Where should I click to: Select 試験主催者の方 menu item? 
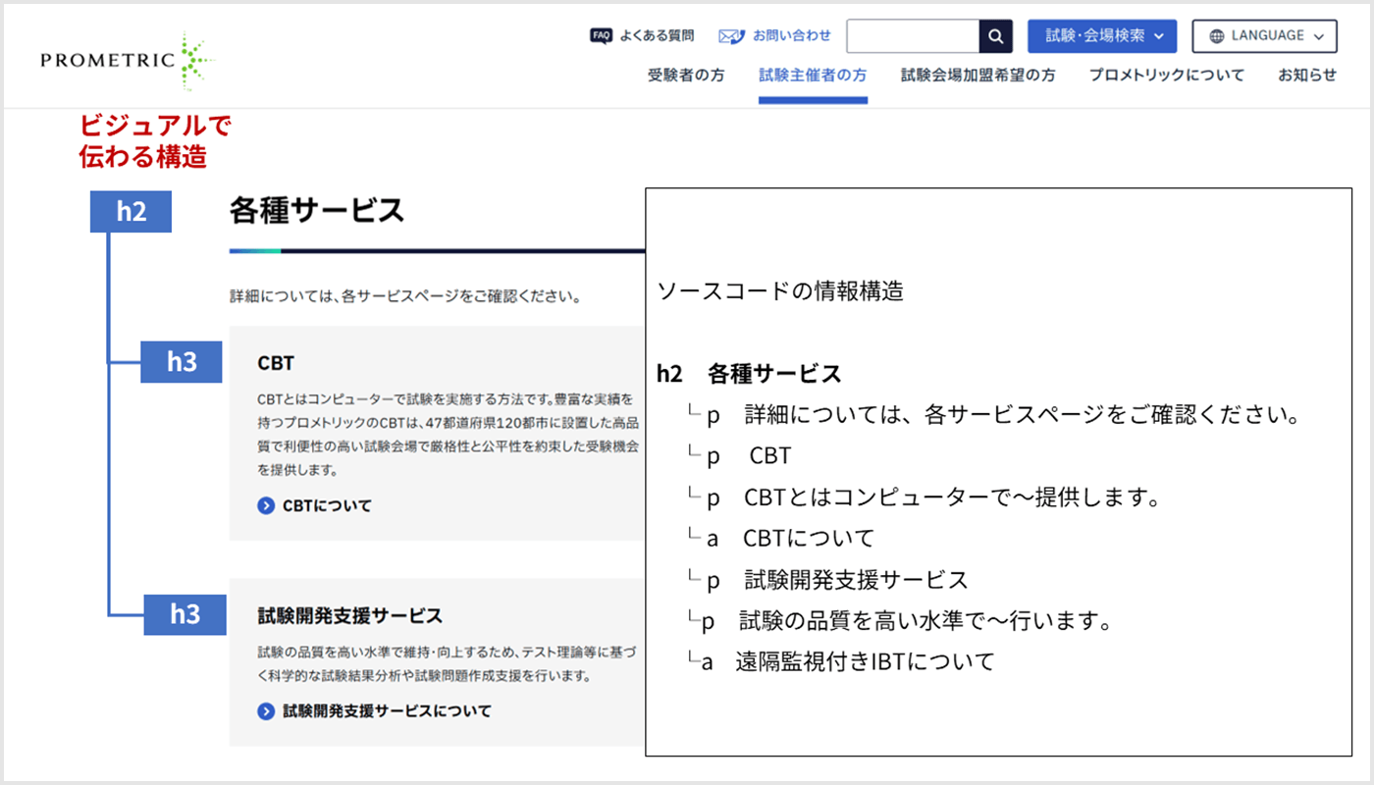pos(813,75)
